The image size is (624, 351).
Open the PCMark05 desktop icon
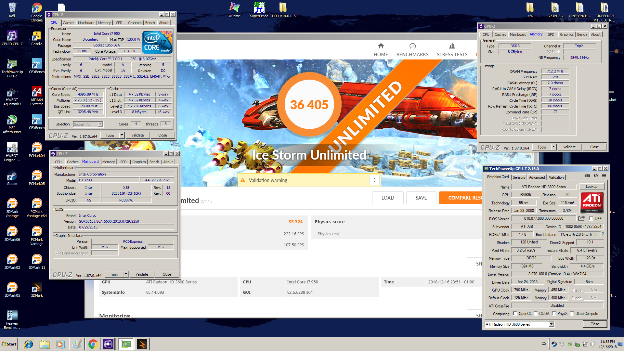coord(37,178)
